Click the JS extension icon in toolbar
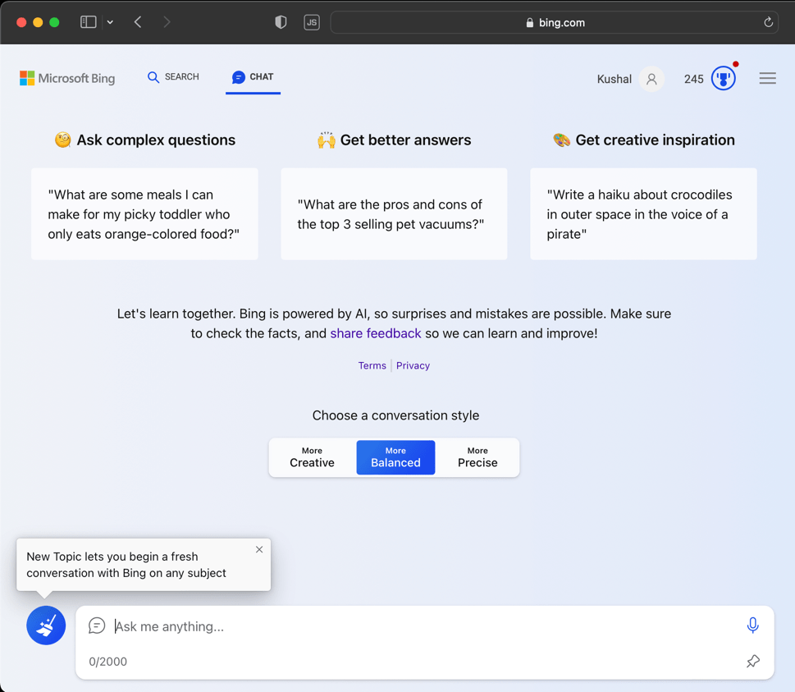This screenshot has width=795, height=692. click(x=312, y=22)
